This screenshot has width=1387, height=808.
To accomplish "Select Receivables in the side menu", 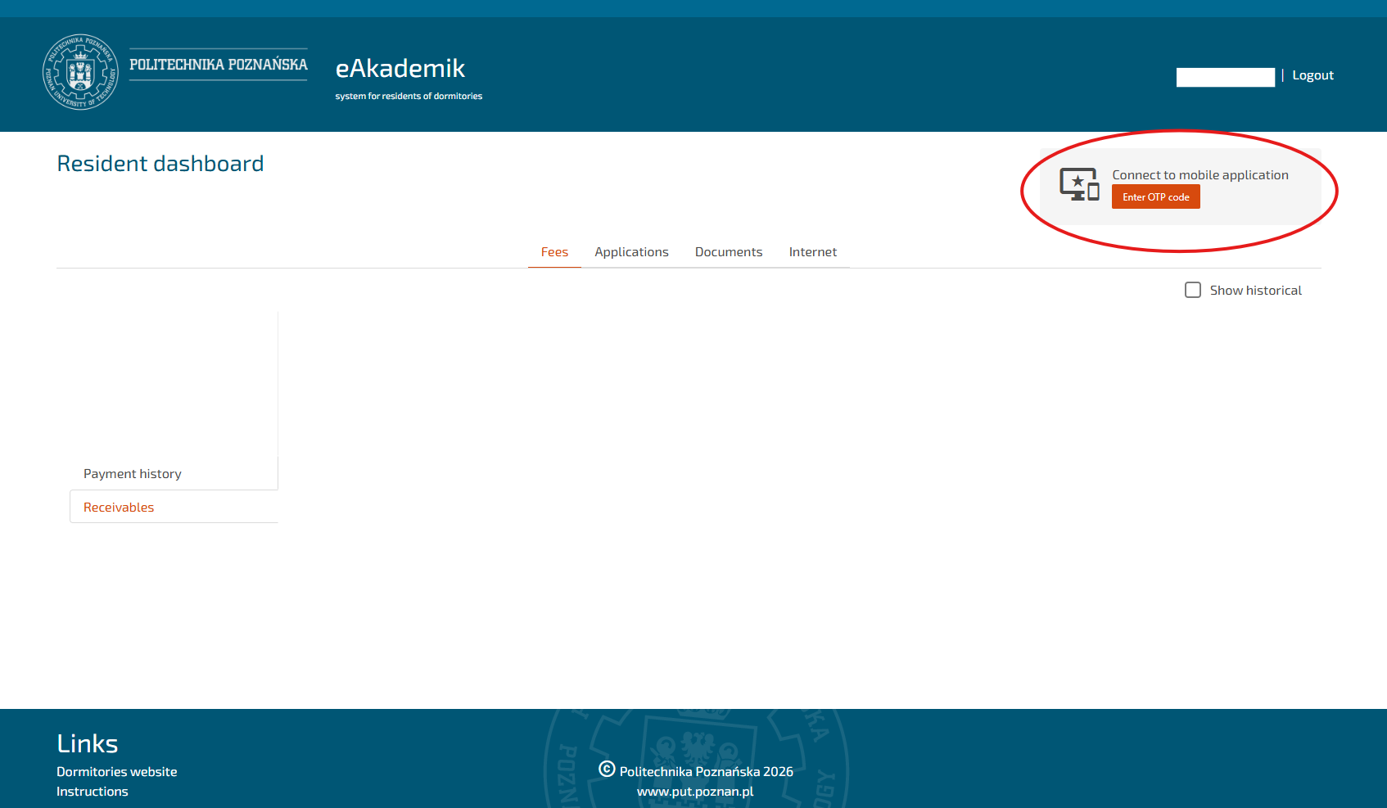I will [x=119, y=508].
